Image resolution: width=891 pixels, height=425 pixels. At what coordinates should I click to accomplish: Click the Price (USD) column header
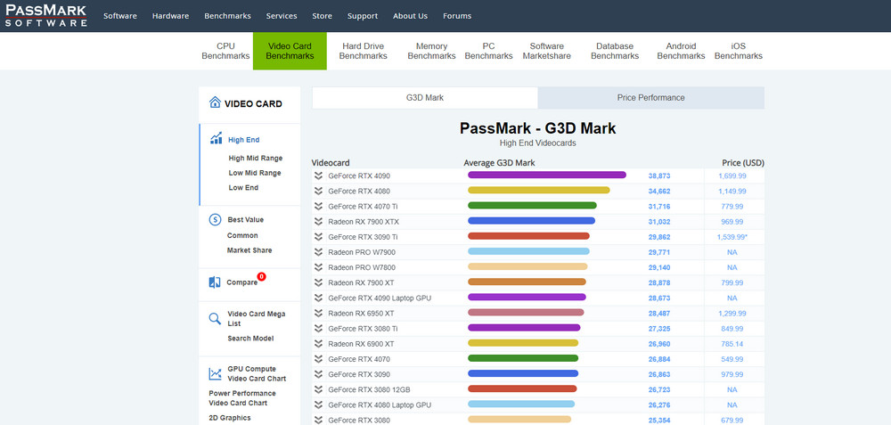(743, 163)
